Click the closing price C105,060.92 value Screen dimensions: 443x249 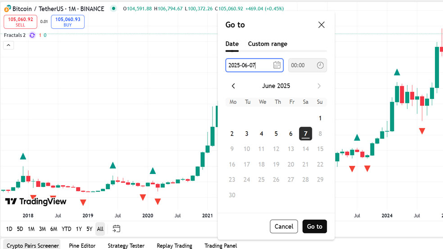pos(229,9)
